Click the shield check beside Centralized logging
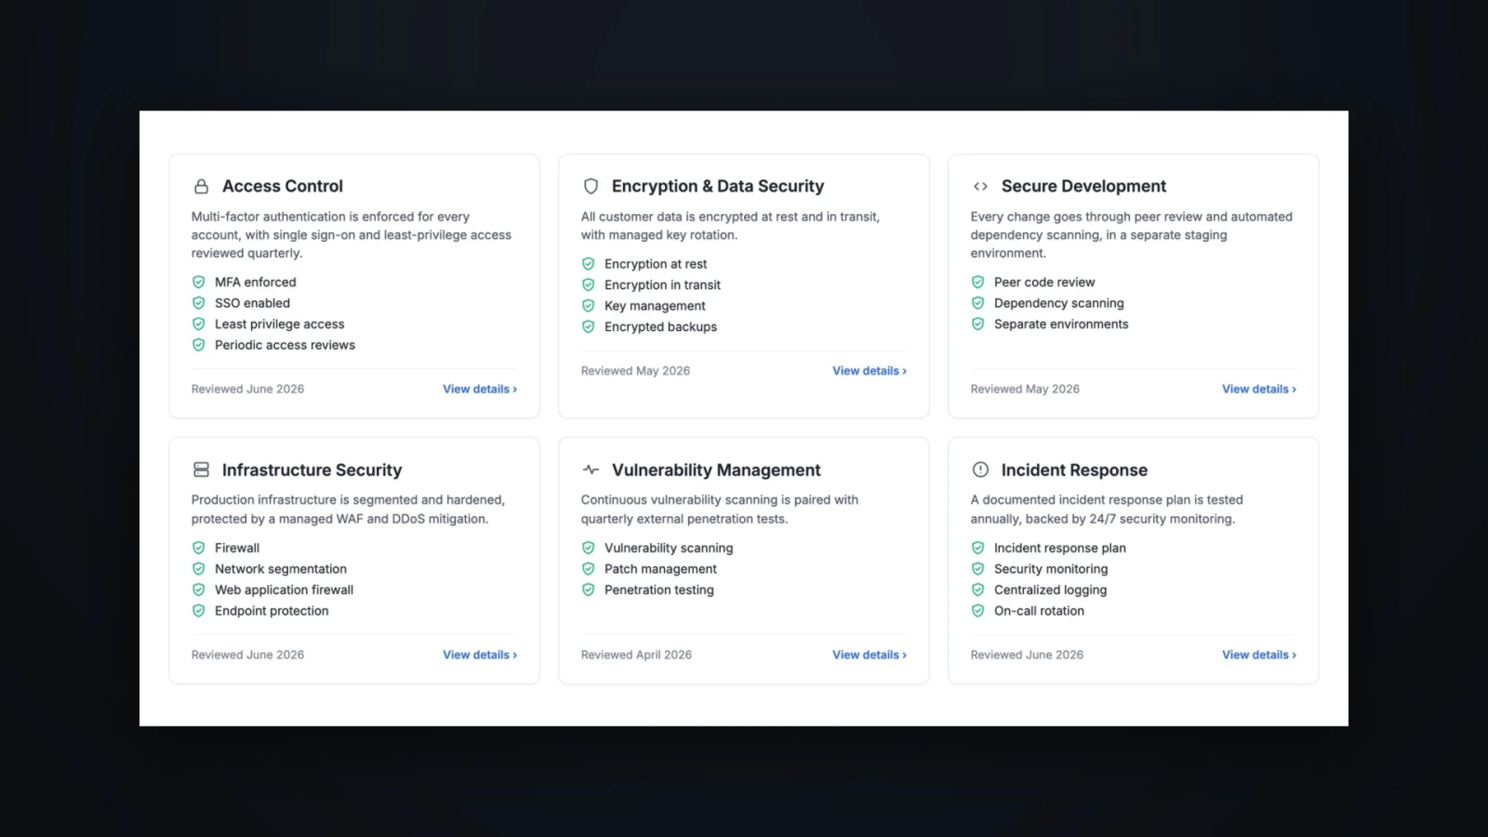Image resolution: width=1488 pixels, height=837 pixels. (978, 590)
